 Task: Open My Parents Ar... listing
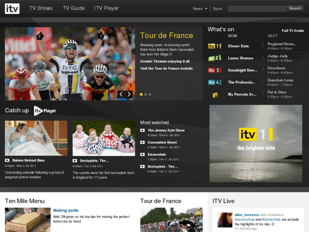[x=242, y=95]
